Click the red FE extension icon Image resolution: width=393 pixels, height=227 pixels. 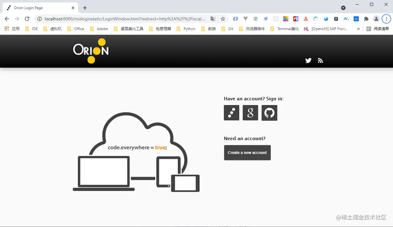[296, 19]
